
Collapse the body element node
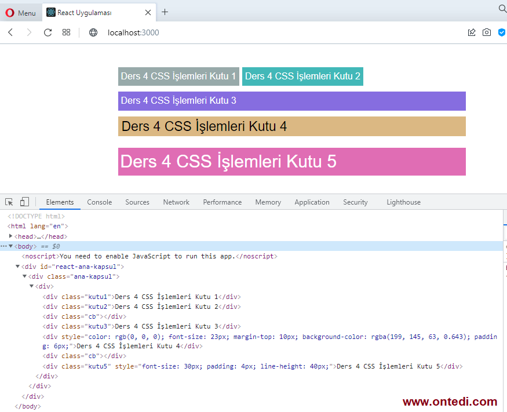click(10, 246)
